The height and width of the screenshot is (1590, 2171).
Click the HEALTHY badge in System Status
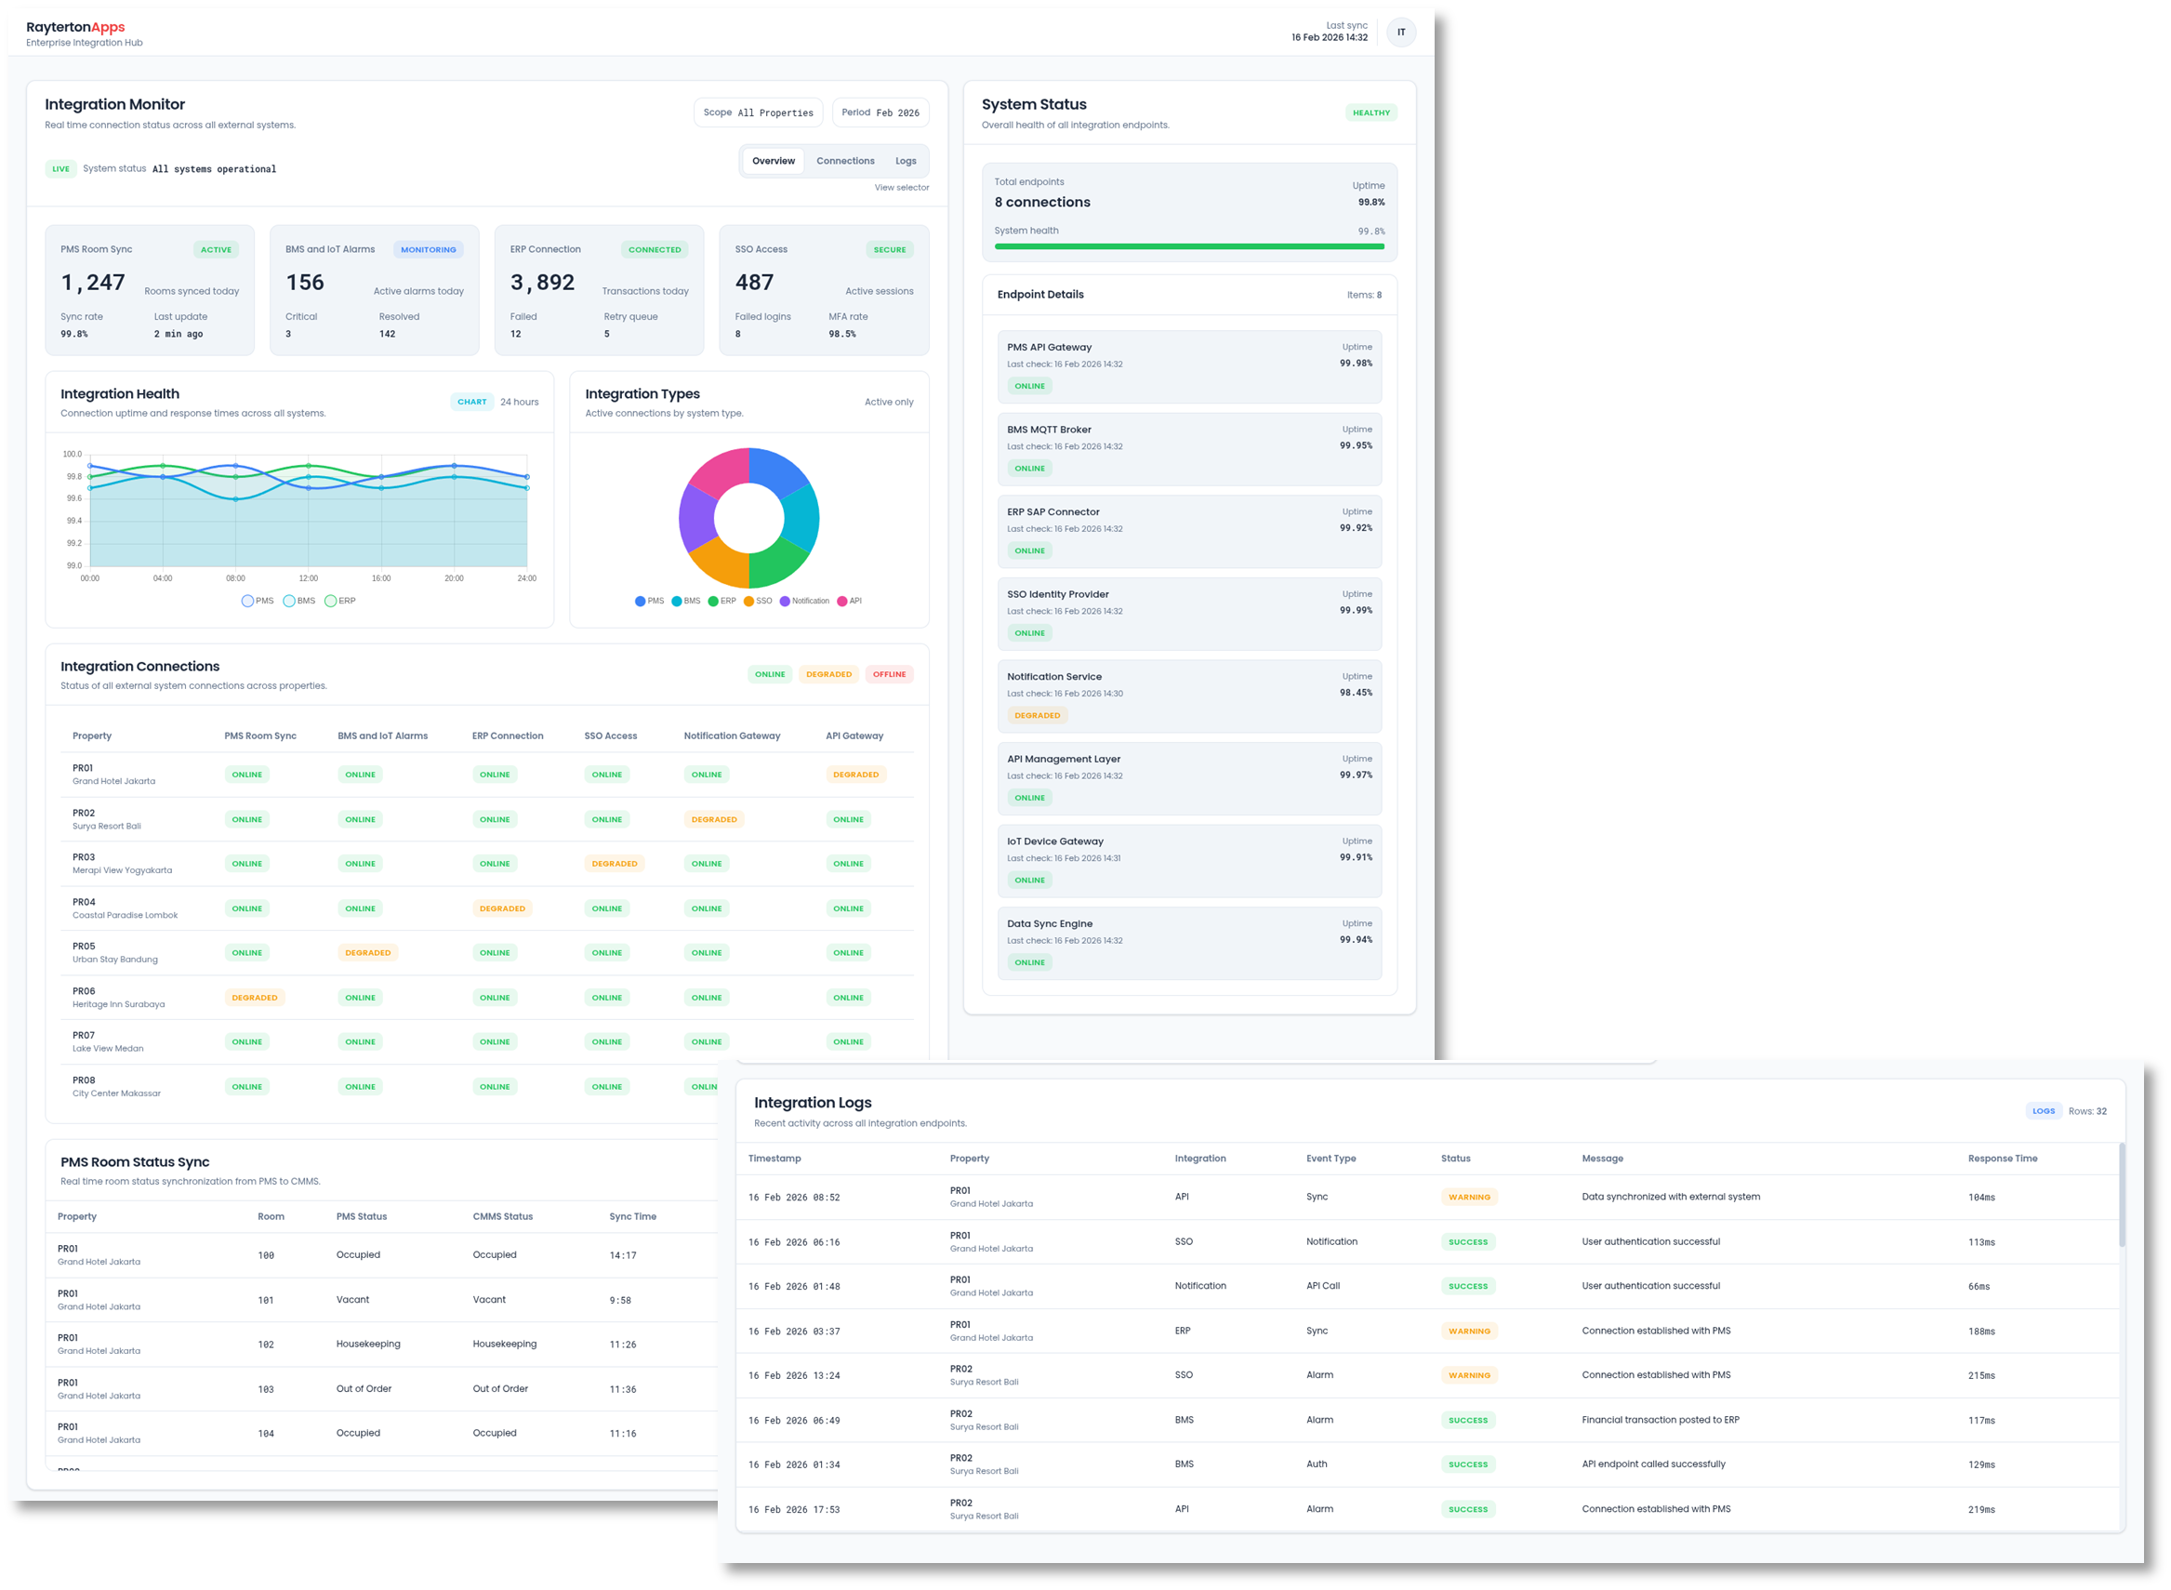point(1370,112)
